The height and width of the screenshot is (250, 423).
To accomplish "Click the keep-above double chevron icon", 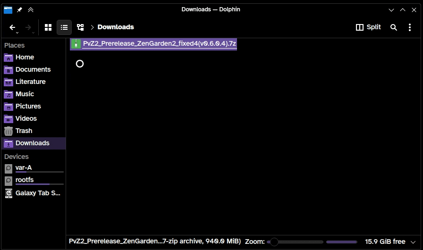I will (x=31, y=10).
